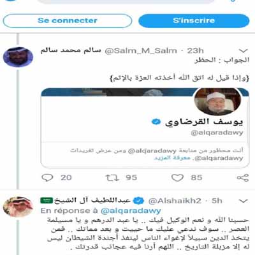Screen dimensions: 255x255
Task: Like the tweet with 85 likes
Action: coord(177,178)
